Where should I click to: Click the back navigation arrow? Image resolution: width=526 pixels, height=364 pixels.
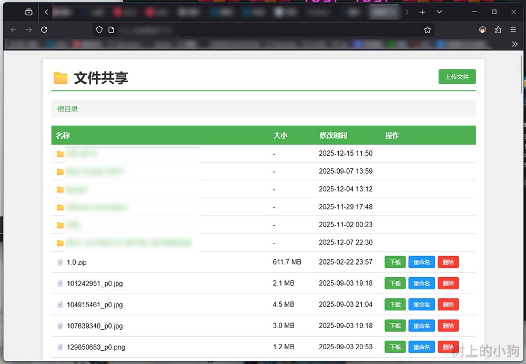pyautogui.click(x=14, y=30)
